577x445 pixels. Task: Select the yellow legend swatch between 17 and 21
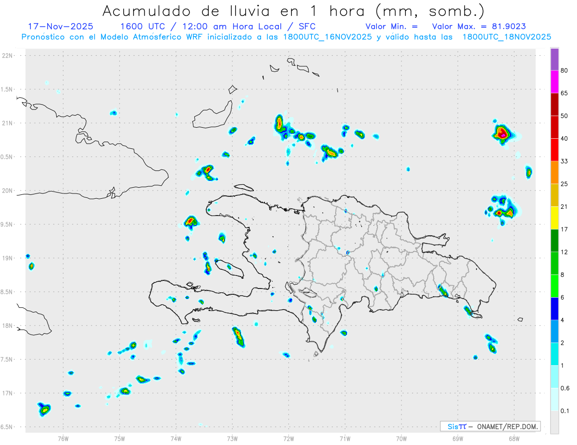click(x=554, y=218)
